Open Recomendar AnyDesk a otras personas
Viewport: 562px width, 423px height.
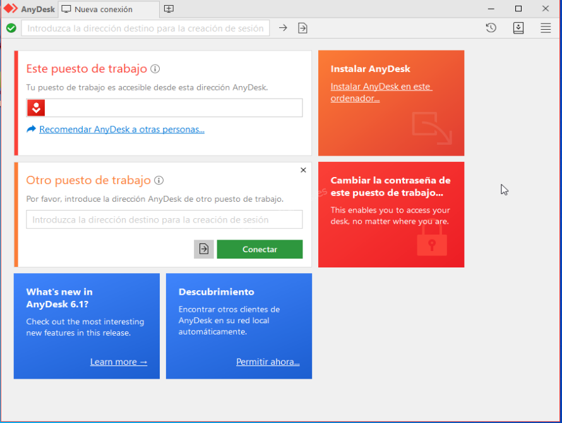[x=121, y=129]
